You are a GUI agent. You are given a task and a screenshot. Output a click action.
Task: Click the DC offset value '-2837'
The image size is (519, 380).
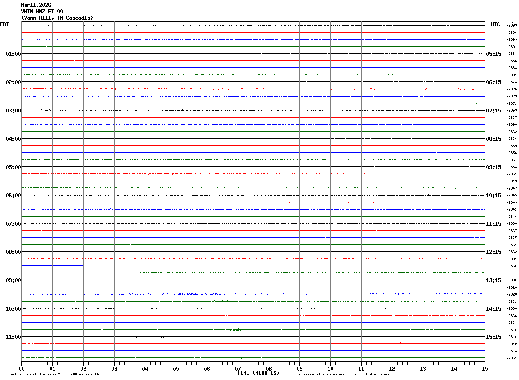tap(512, 231)
